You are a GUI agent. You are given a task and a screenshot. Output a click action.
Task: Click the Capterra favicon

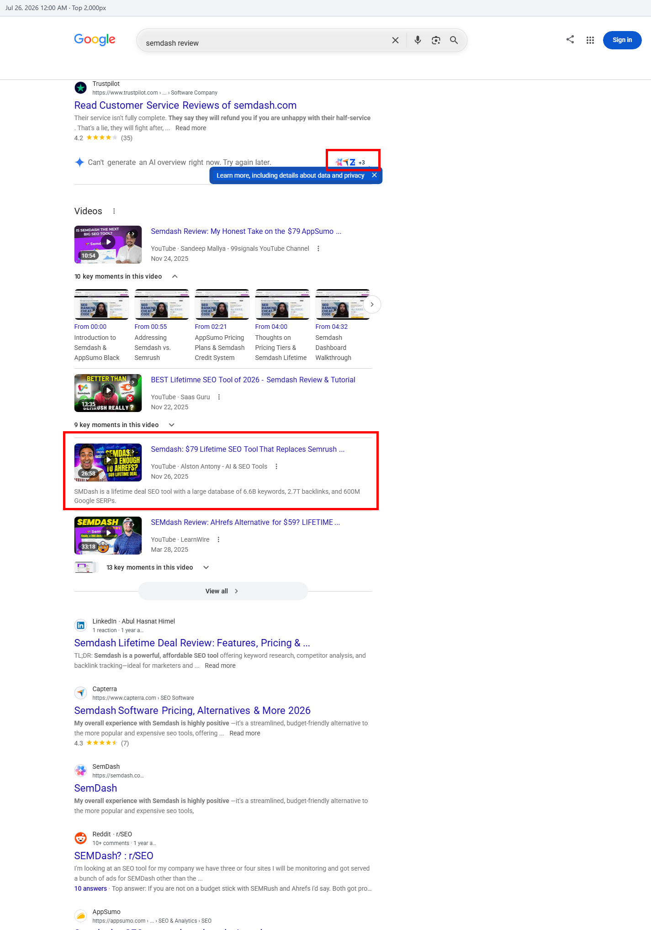tap(81, 693)
